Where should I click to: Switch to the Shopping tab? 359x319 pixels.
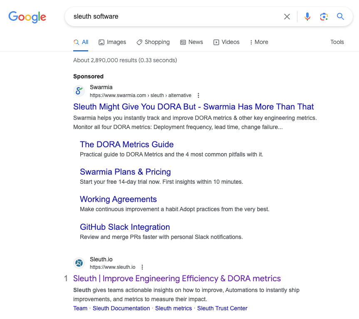pyautogui.click(x=153, y=42)
